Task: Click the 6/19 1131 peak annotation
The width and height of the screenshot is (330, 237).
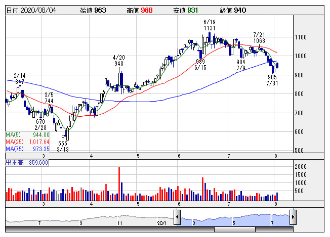Action: pyautogui.click(x=210, y=25)
